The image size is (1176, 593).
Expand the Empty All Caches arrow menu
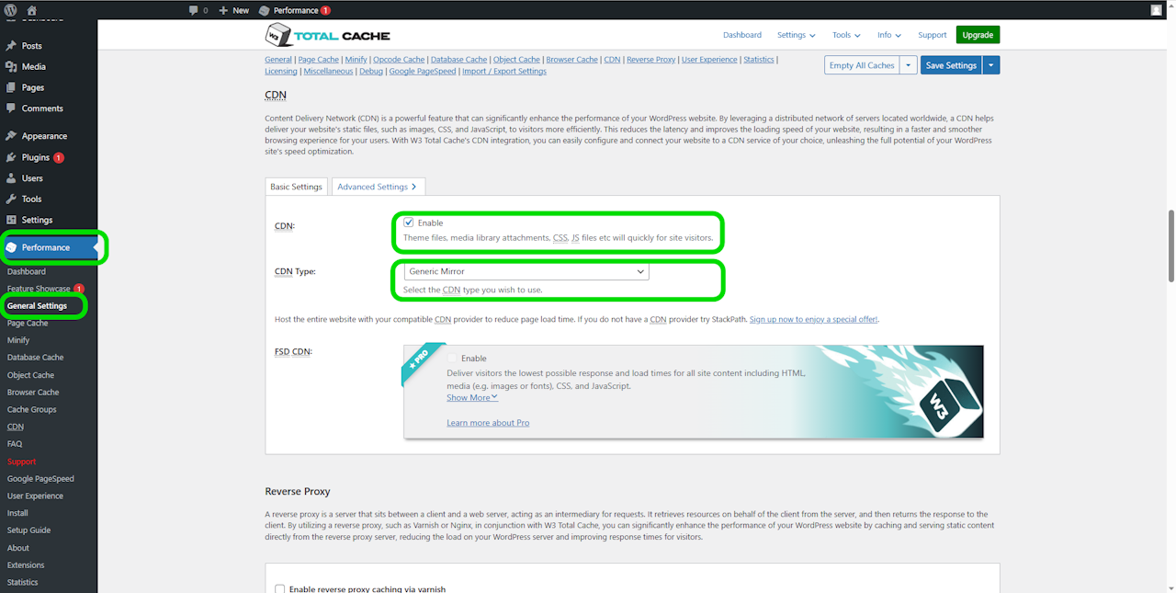(x=908, y=65)
